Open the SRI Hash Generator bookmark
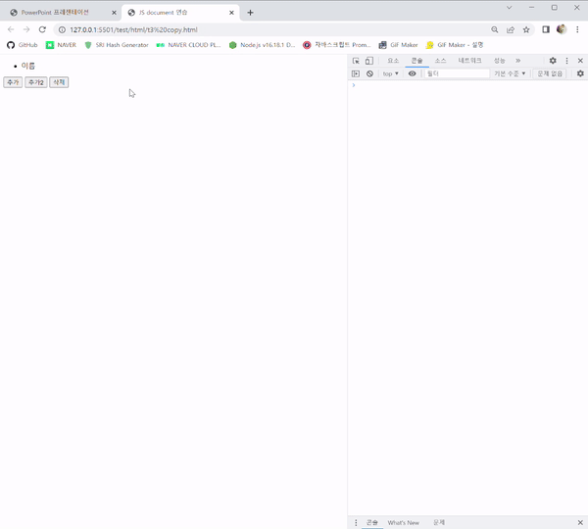This screenshot has width=588, height=529. pos(117,45)
